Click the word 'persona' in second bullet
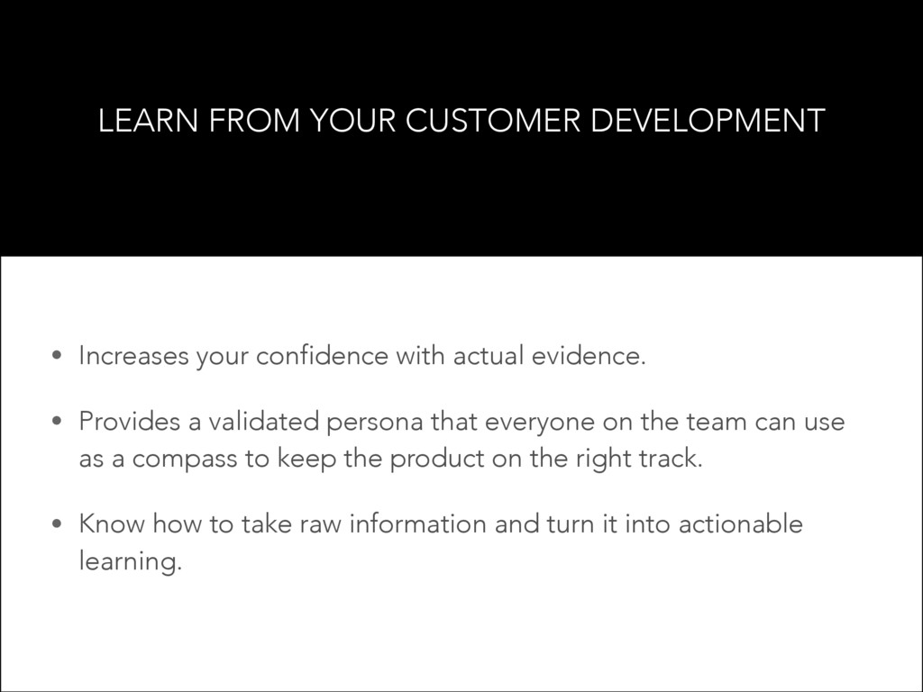This screenshot has height=692, width=923. (374, 422)
